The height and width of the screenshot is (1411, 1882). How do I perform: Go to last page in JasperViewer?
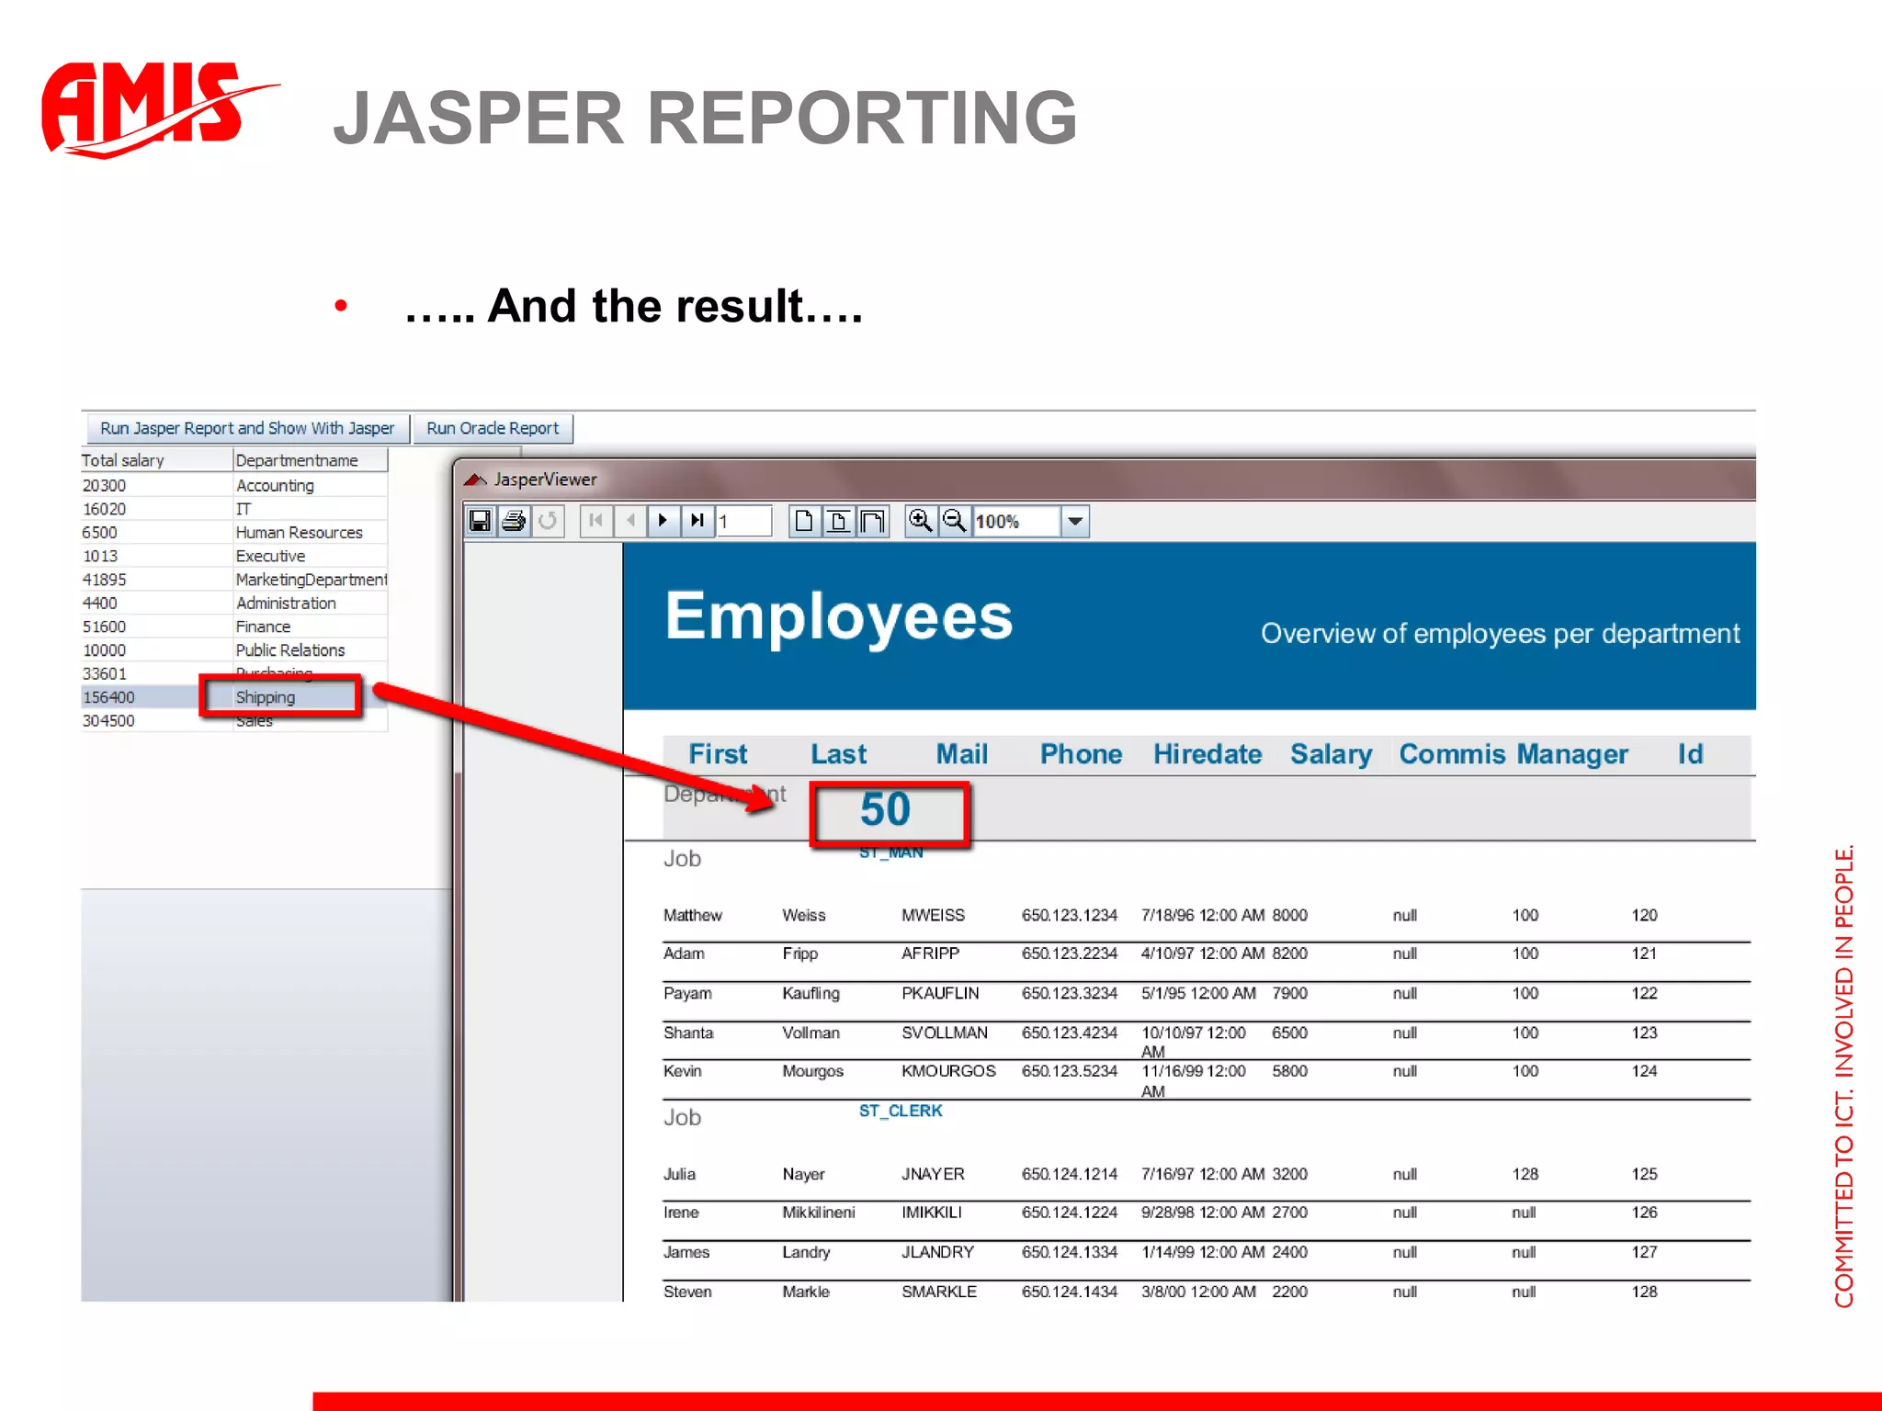click(x=697, y=521)
